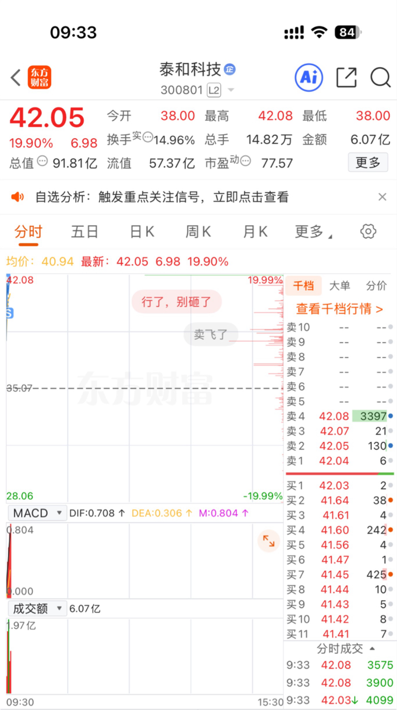
Task: Tap the blue 企 badge beside 泰和科技
Action: (230, 69)
